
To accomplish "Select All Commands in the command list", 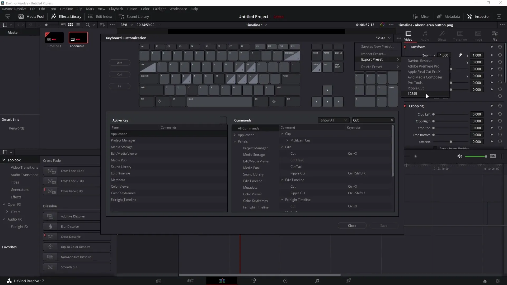I will pyautogui.click(x=255, y=128).
